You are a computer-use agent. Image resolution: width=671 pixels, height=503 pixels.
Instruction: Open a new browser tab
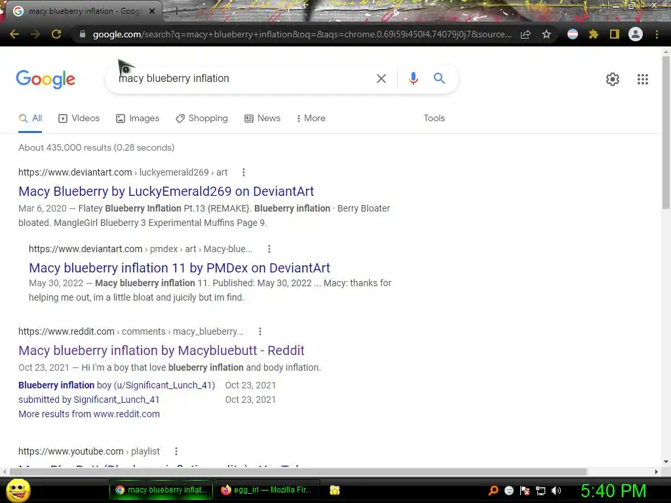click(x=176, y=11)
